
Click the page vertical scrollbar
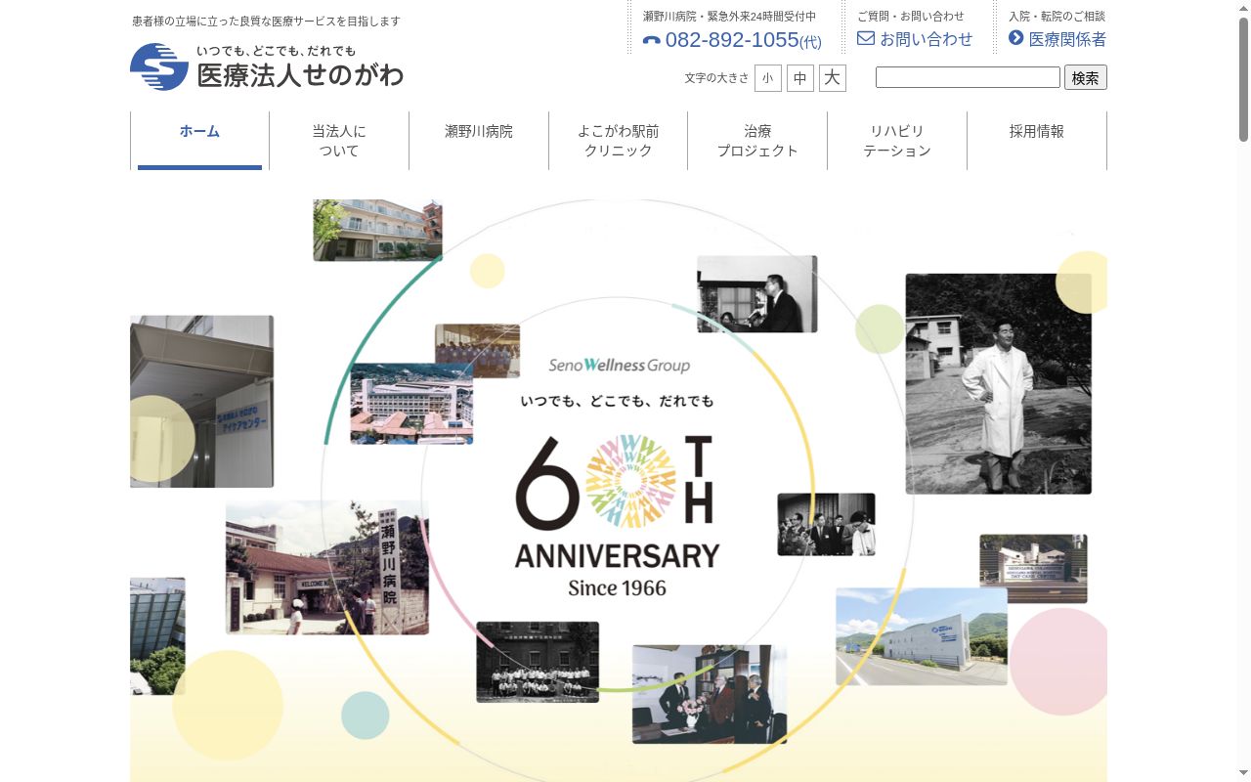coord(1243,391)
